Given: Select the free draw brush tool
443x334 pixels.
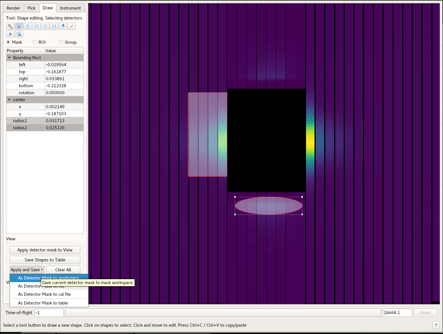Looking at the screenshot, I should click(x=72, y=26).
